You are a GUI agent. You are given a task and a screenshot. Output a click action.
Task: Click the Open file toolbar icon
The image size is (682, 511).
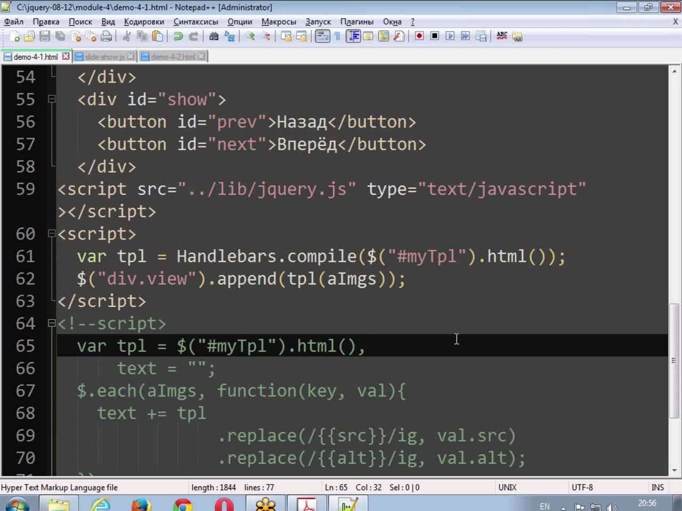coord(29,36)
